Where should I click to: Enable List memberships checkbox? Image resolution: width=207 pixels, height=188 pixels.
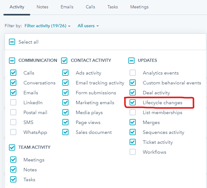133,112
